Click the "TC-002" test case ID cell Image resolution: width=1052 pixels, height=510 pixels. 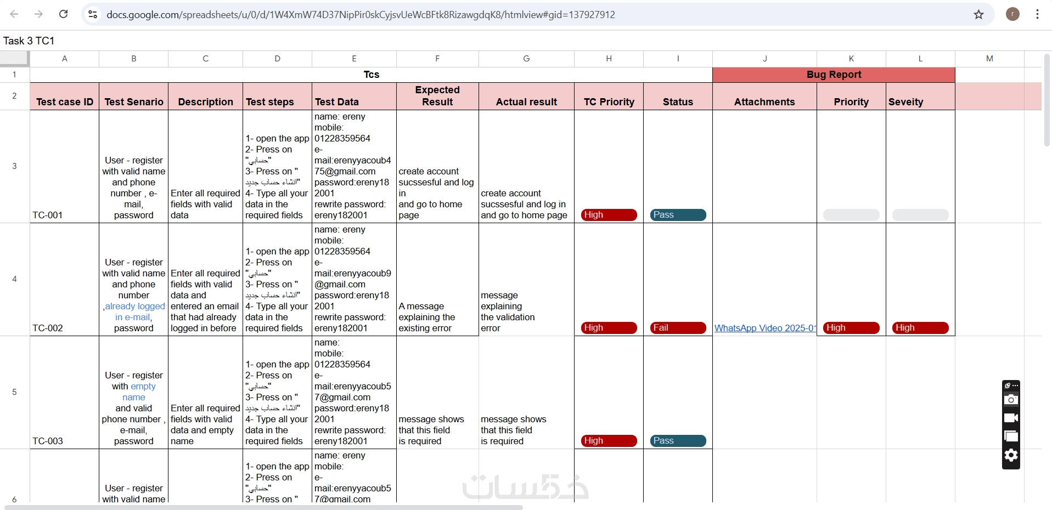[65, 280]
